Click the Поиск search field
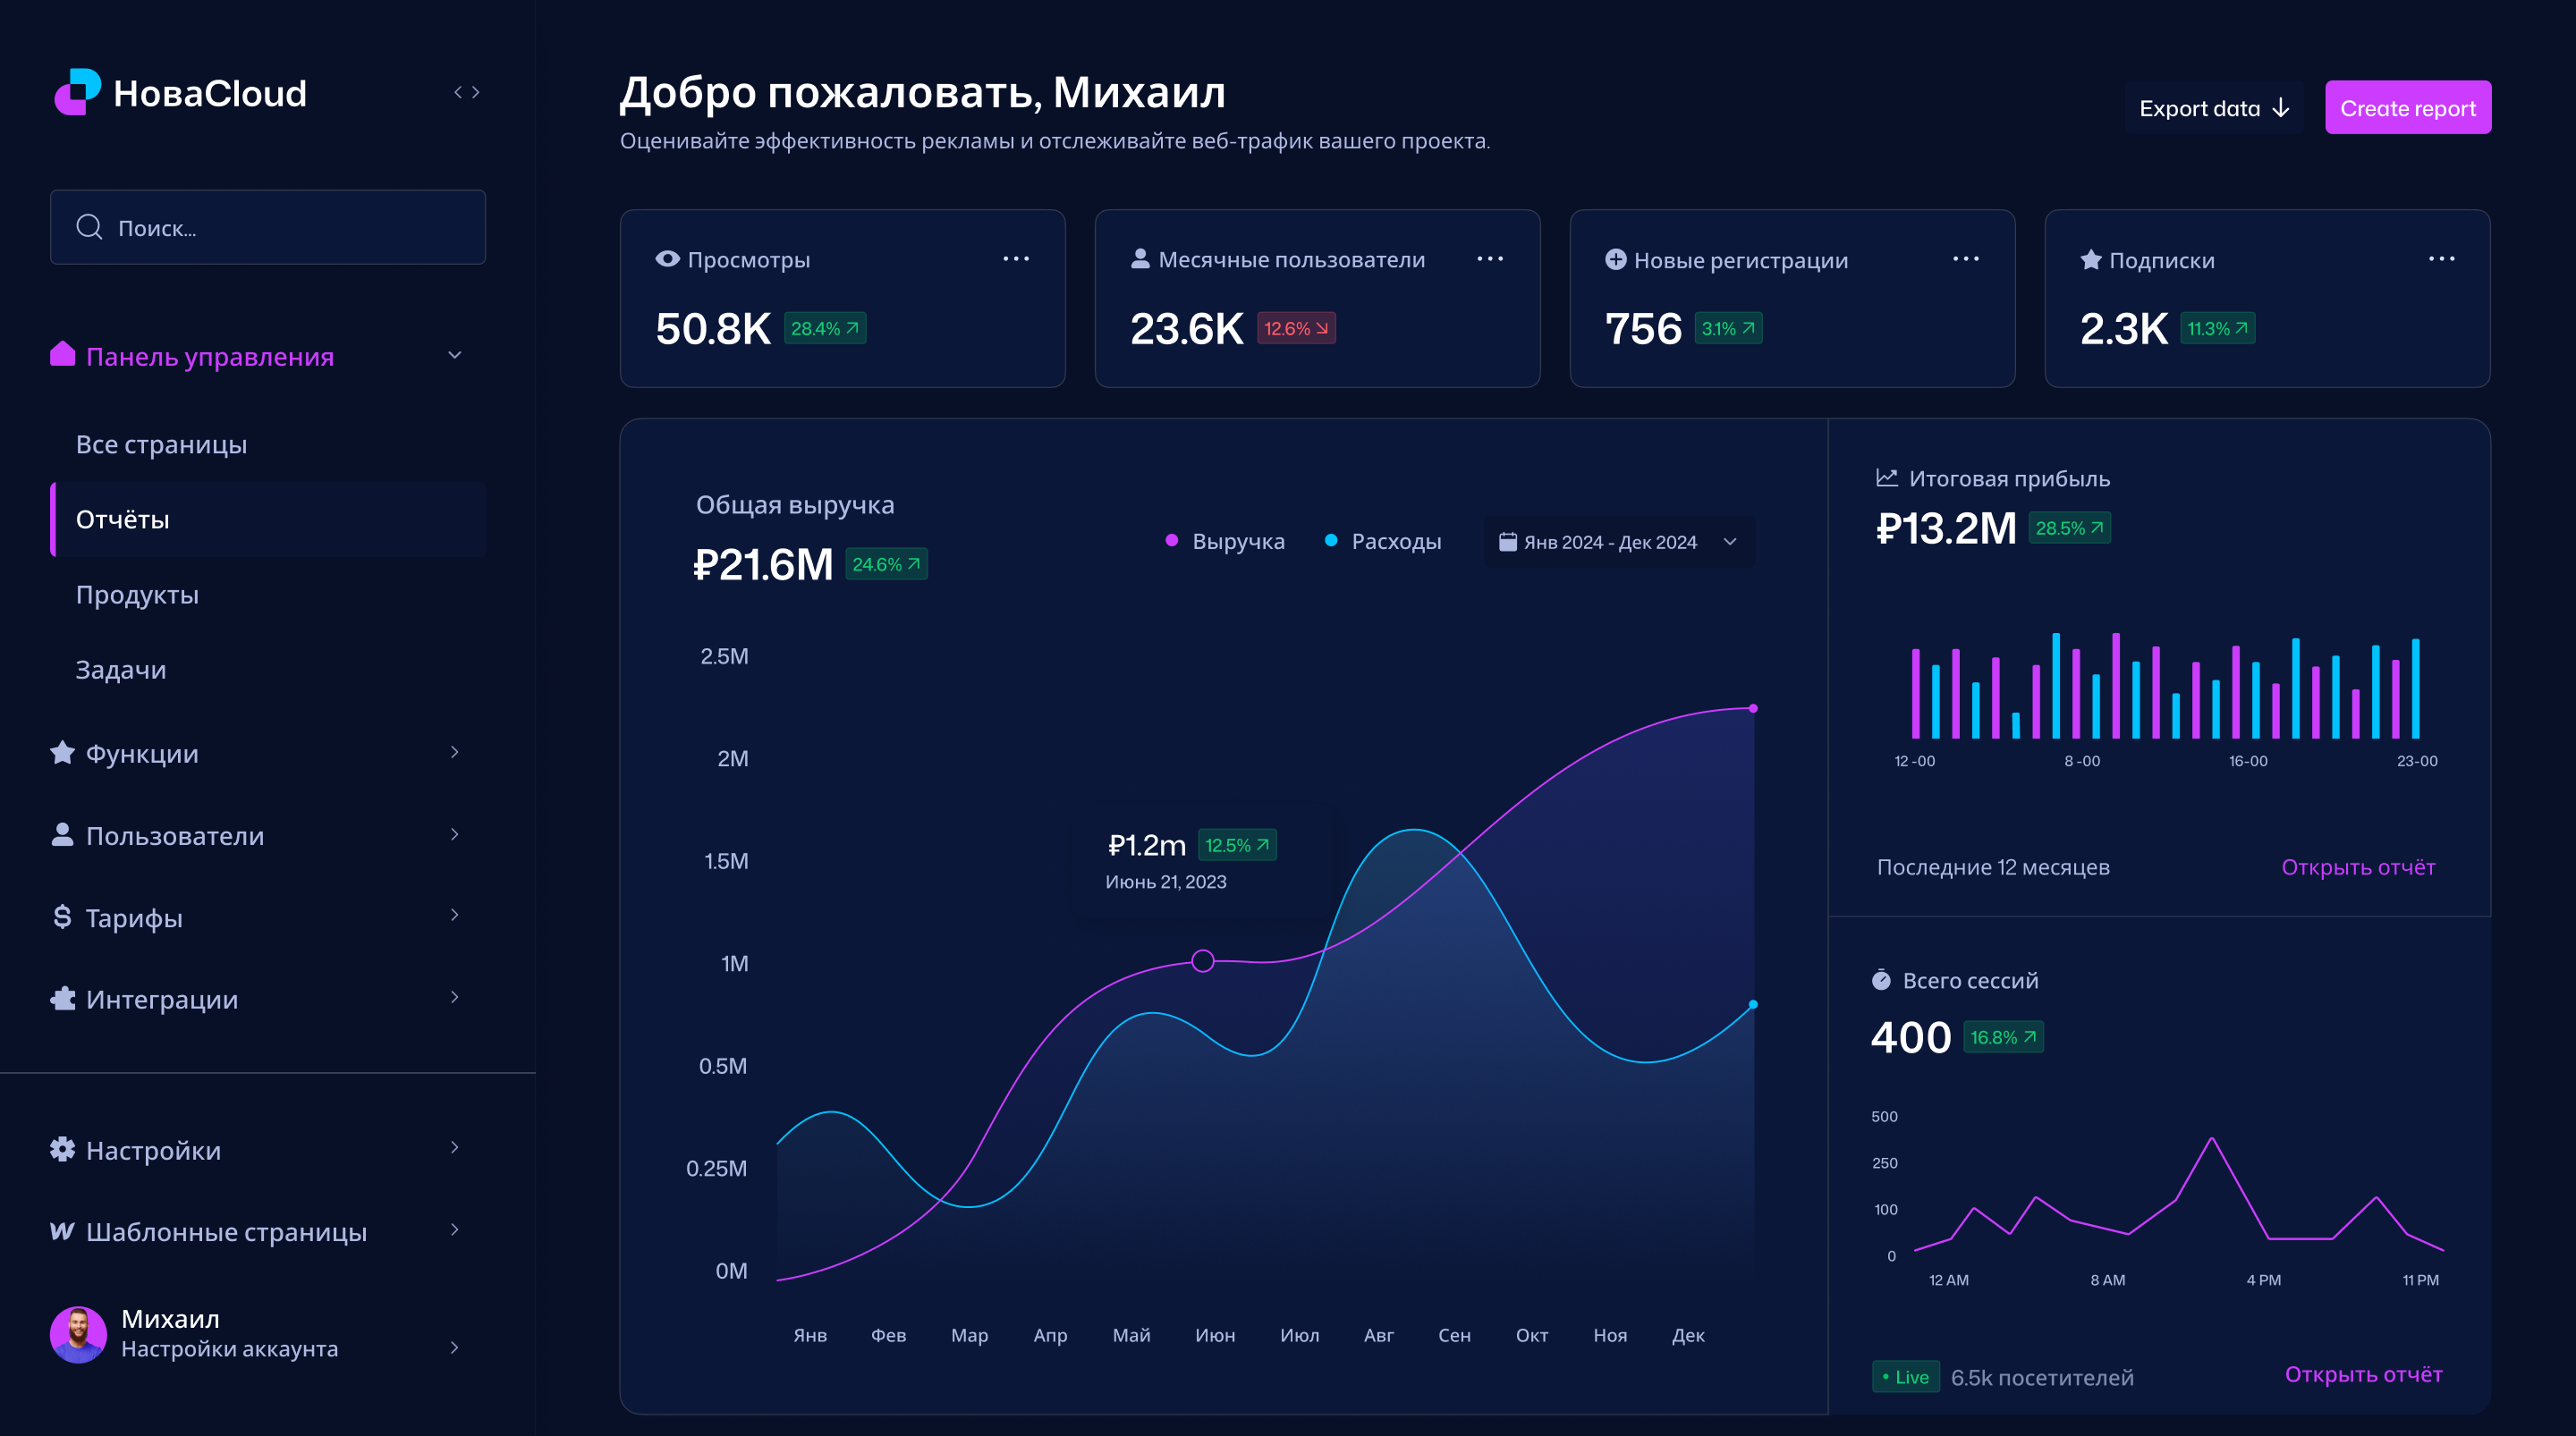 (268, 227)
